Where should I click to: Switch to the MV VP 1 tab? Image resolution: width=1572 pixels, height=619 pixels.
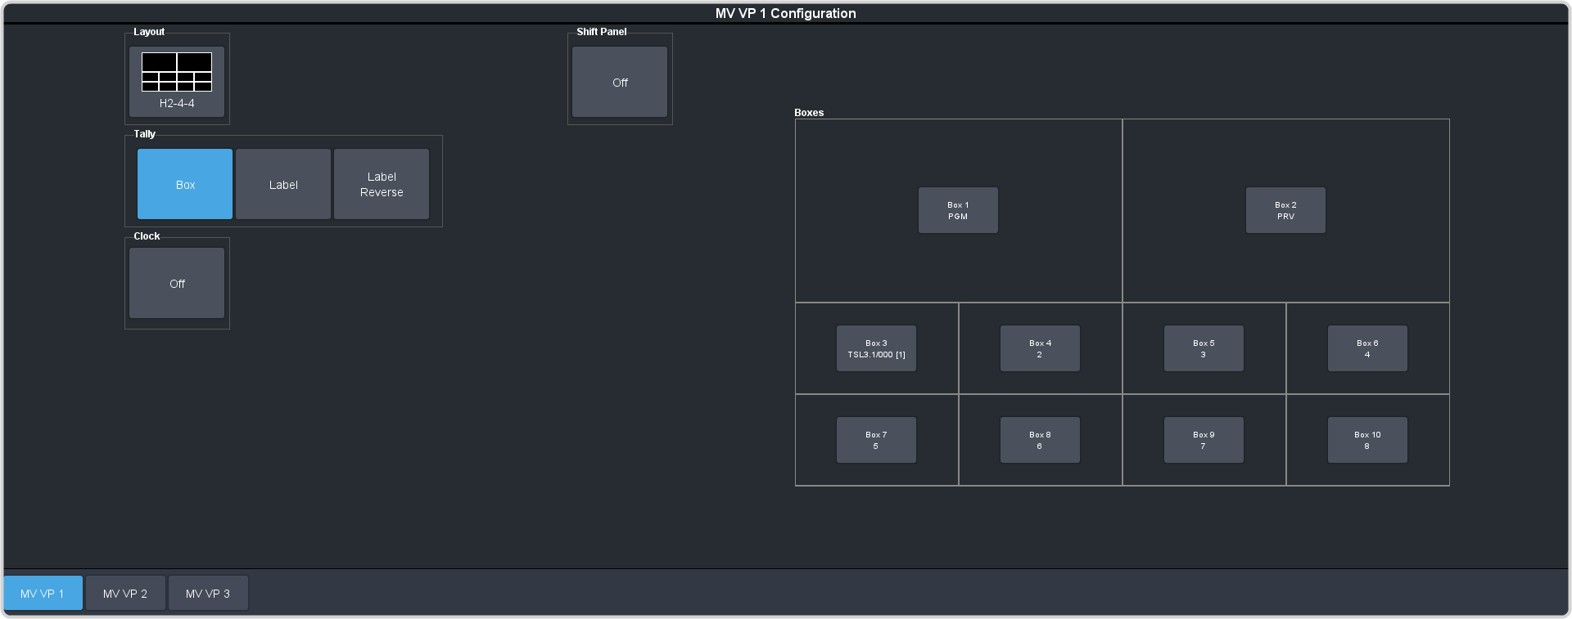click(x=43, y=593)
